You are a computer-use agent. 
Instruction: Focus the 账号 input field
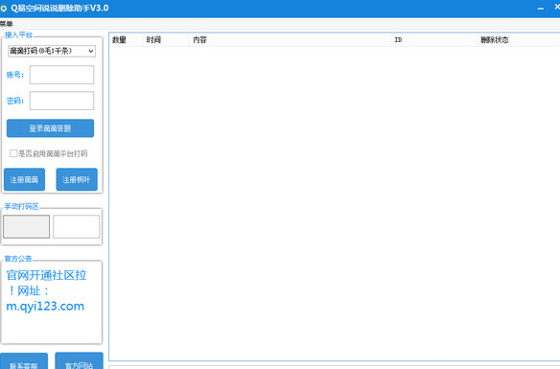pos(61,75)
